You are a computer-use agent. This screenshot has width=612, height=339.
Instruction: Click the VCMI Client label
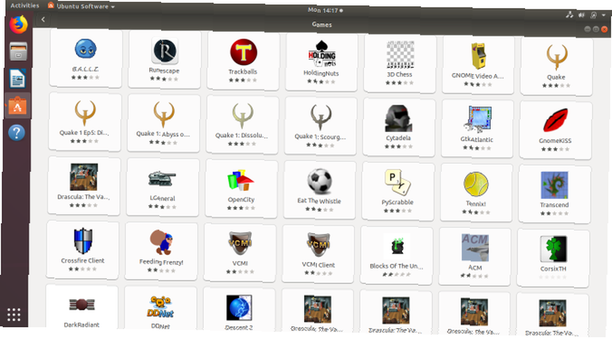pos(318,265)
